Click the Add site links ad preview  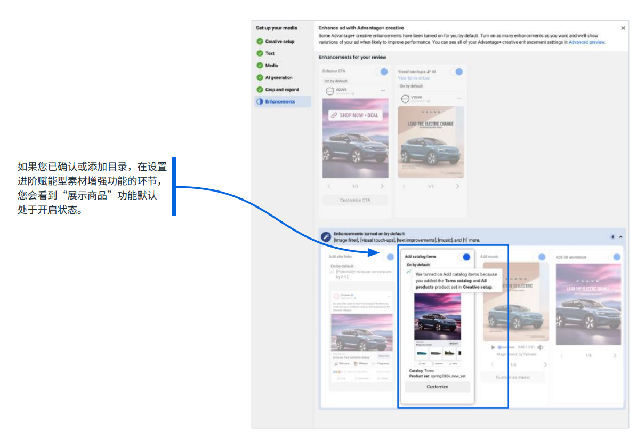pos(361,336)
